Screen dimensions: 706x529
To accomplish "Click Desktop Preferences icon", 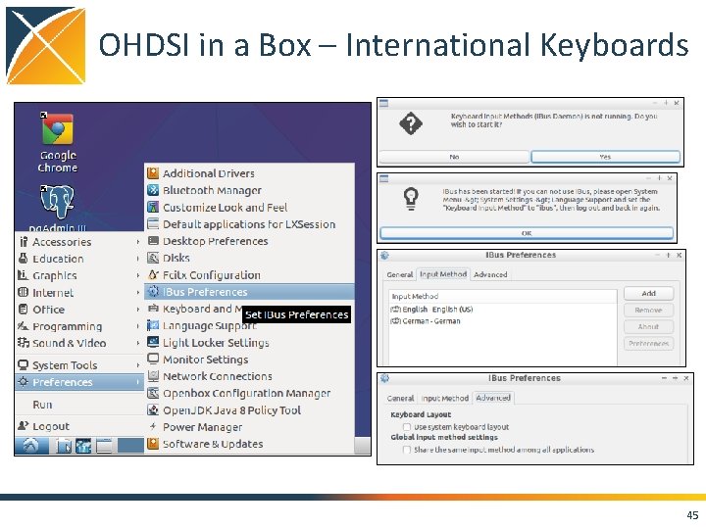I will click(153, 241).
